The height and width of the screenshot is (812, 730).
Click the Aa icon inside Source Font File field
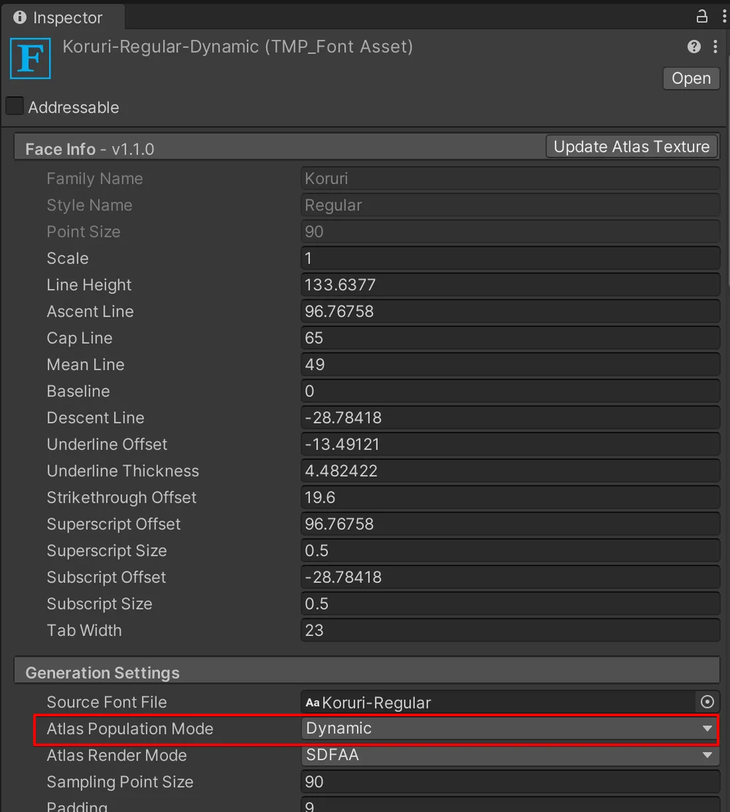coord(312,702)
